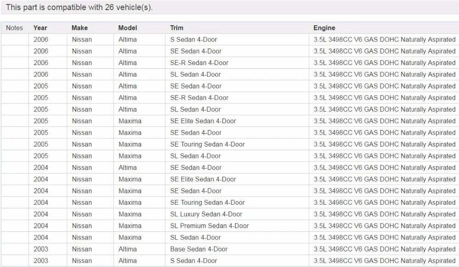
Task: Click the Model column header
Action: (128, 28)
